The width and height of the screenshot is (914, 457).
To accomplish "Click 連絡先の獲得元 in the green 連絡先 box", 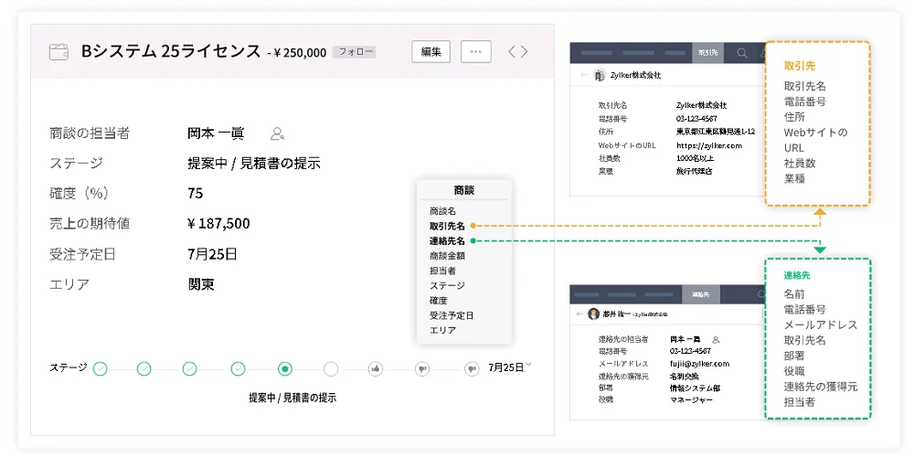I will tap(821, 387).
